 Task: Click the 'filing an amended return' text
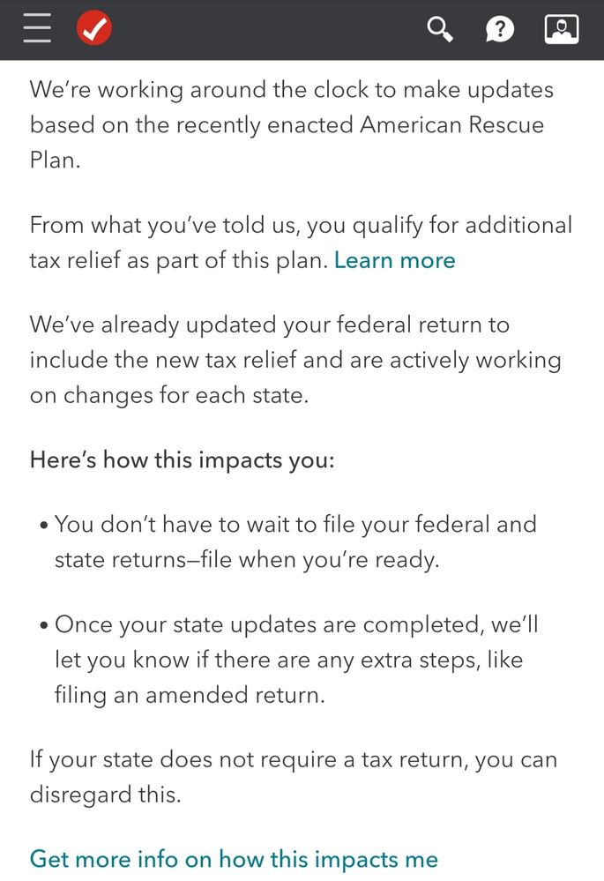pos(190,695)
